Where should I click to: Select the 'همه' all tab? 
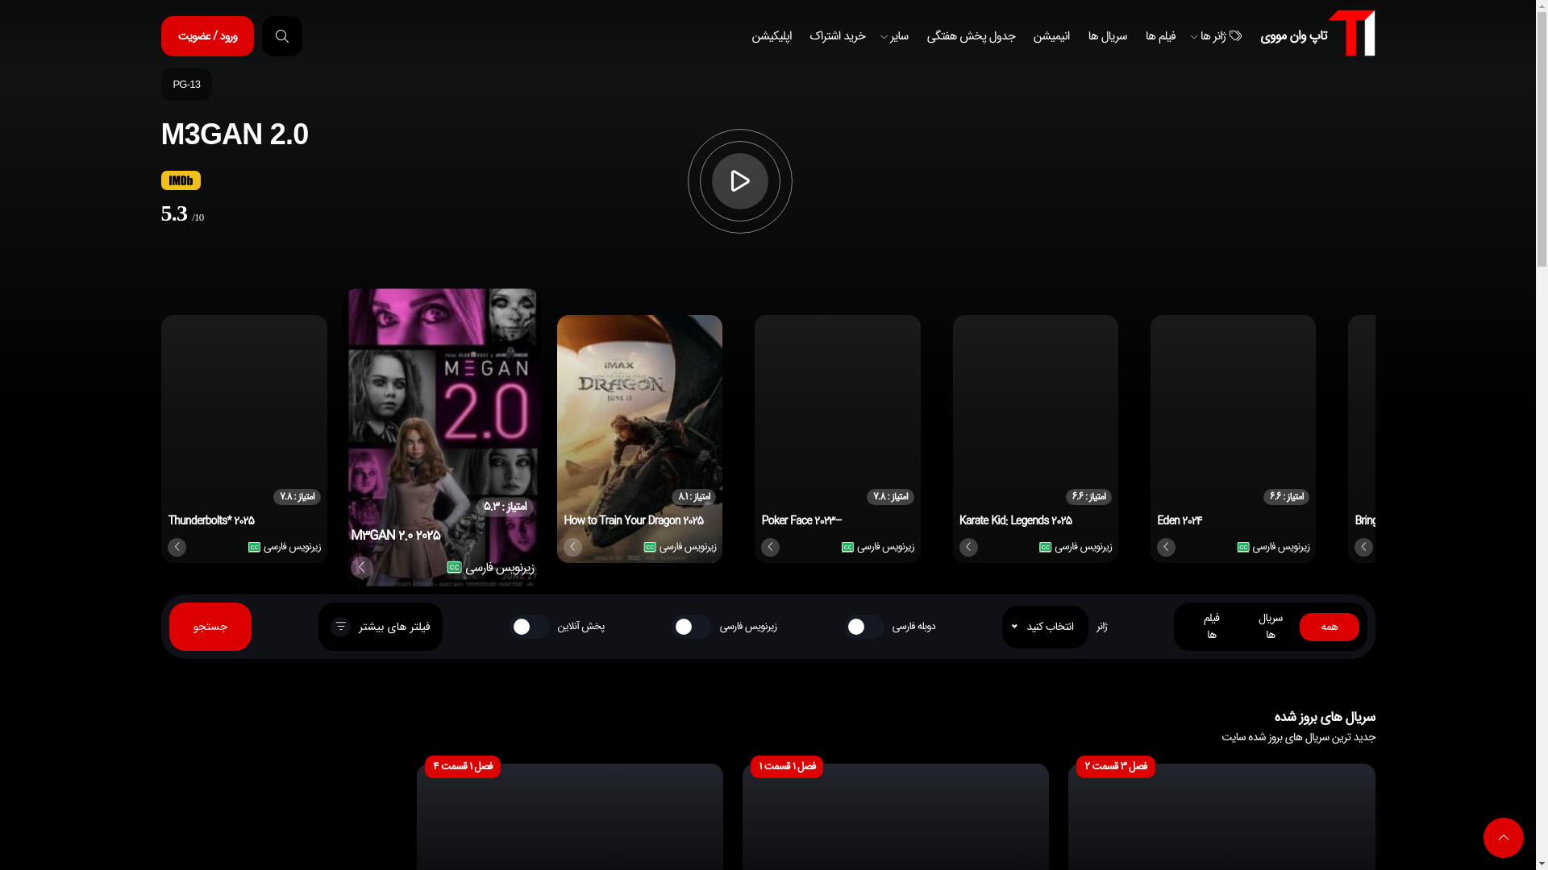[x=1330, y=627]
